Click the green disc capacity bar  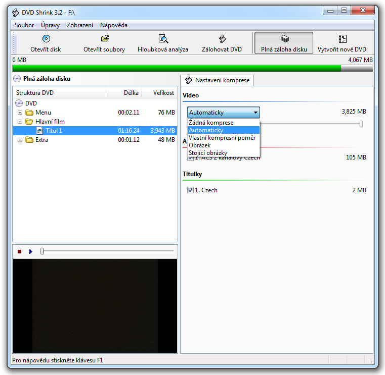click(177, 68)
